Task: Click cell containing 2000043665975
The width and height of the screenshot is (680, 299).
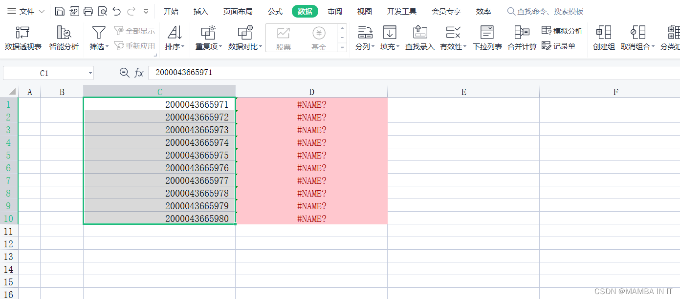Action: coord(159,155)
